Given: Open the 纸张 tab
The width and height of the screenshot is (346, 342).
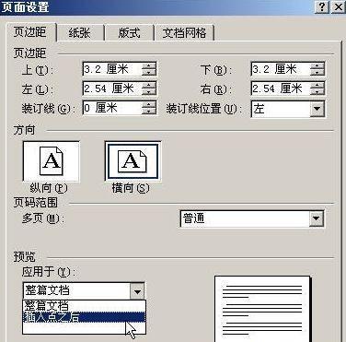Looking at the screenshot, I should point(80,33).
